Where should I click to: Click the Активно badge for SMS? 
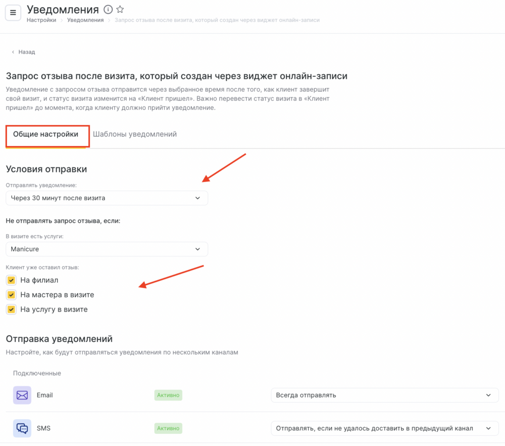tap(168, 428)
